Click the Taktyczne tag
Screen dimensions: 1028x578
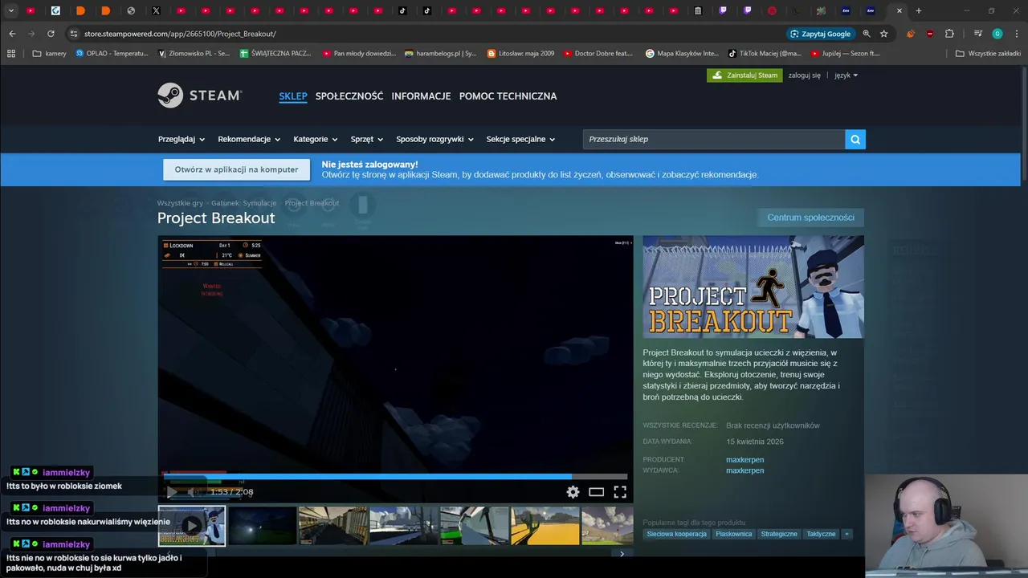(x=821, y=534)
